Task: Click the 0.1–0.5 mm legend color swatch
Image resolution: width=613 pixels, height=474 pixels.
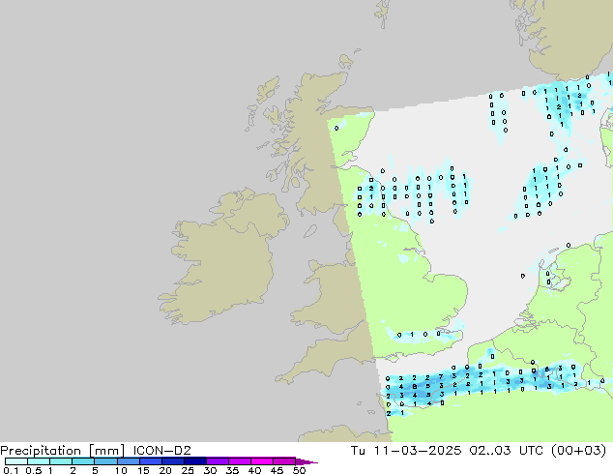Action: coord(16,461)
